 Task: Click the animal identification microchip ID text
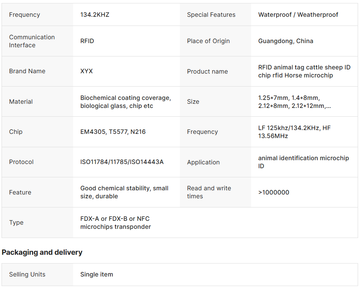coord(303,162)
